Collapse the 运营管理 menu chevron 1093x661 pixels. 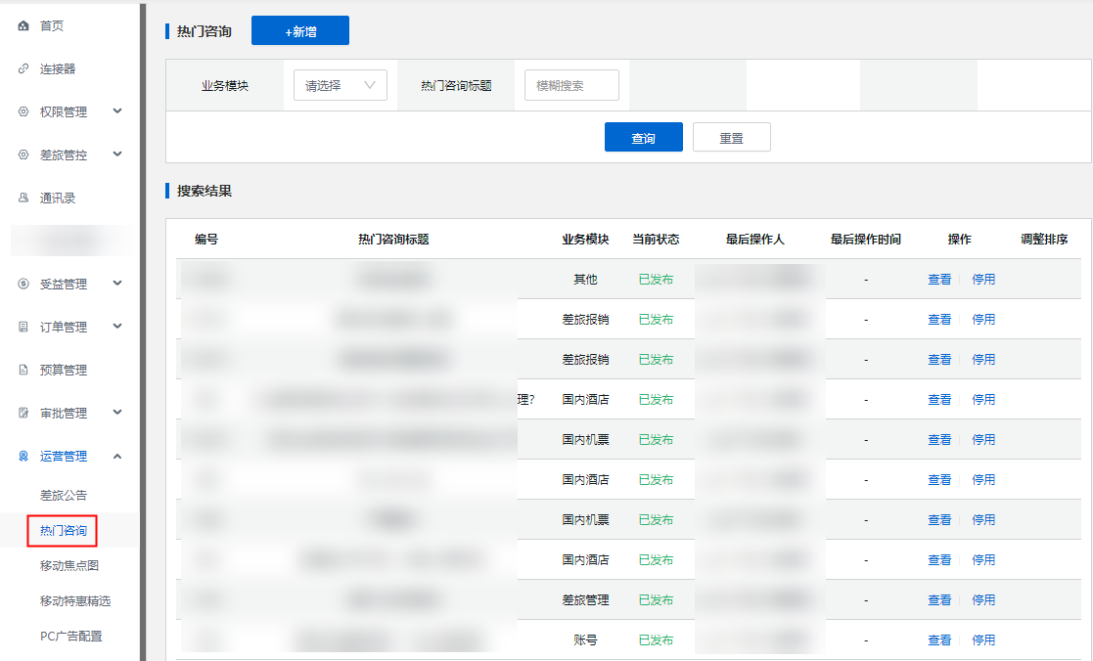click(x=117, y=457)
